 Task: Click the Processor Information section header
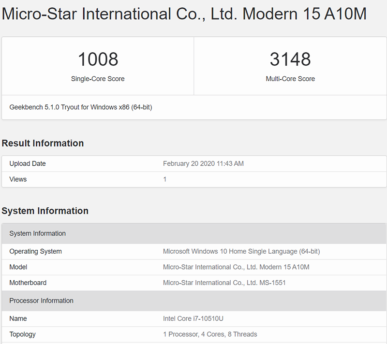pyautogui.click(x=41, y=301)
